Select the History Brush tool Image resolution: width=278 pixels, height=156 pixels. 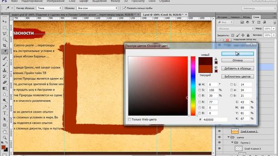point(5,76)
